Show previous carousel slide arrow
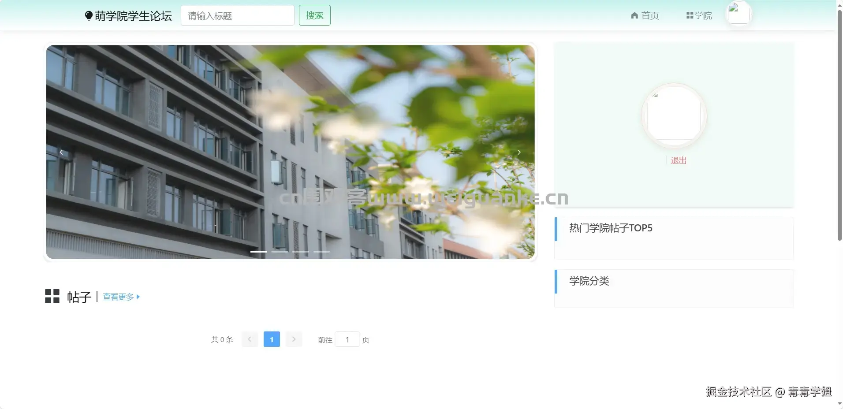This screenshot has height=409, width=843. click(x=61, y=152)
